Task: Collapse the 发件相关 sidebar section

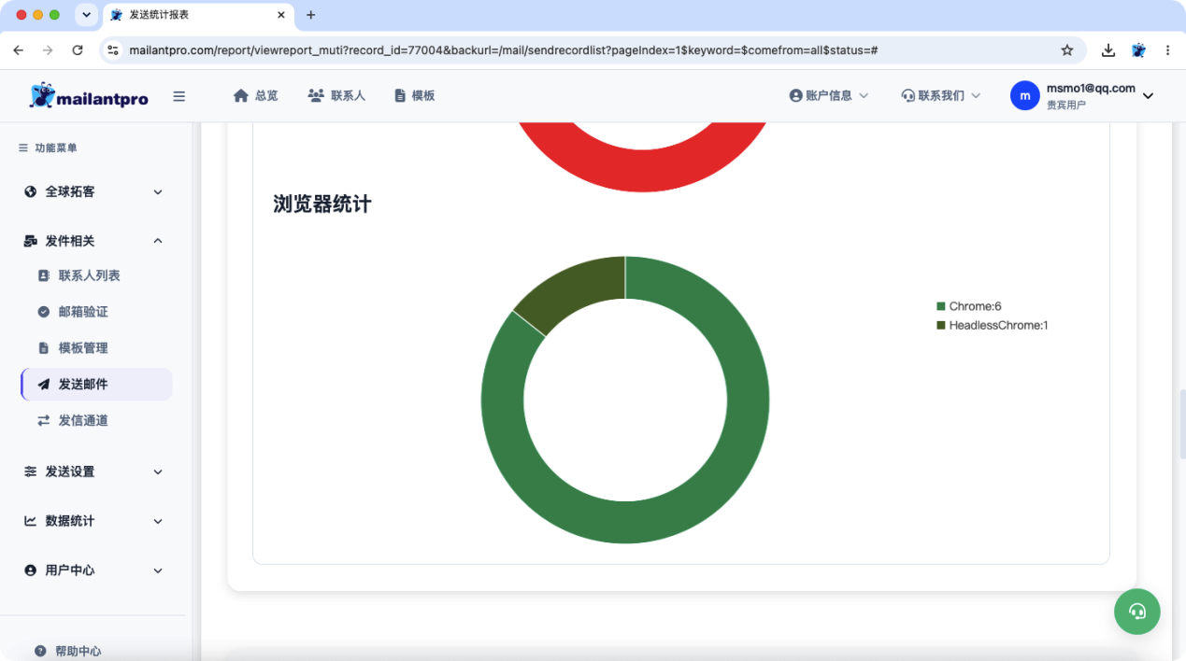Action: [93, 241]
